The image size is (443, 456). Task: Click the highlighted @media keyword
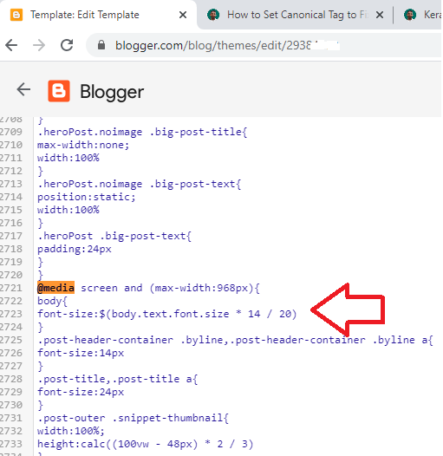[55, 288]
